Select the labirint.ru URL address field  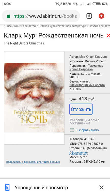click(x=41, y=16)
